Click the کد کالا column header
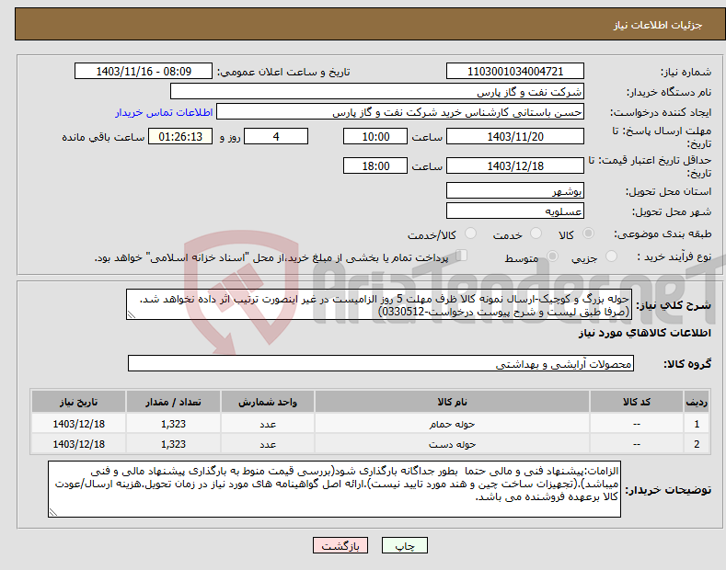Screen dimensions: 726x570 pos(637,402)
